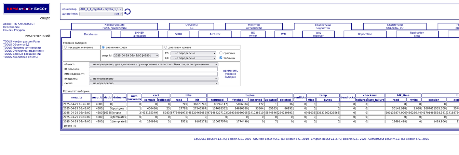Click 'Применить условия выборки' link
This screenshot has height=155, width=459.
(230, 74)
